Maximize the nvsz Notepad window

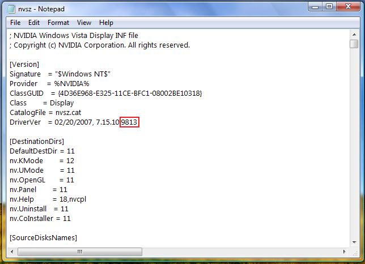coord(329,7)
